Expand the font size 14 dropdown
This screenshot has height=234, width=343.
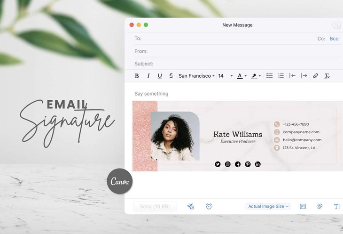coord(226,76)
